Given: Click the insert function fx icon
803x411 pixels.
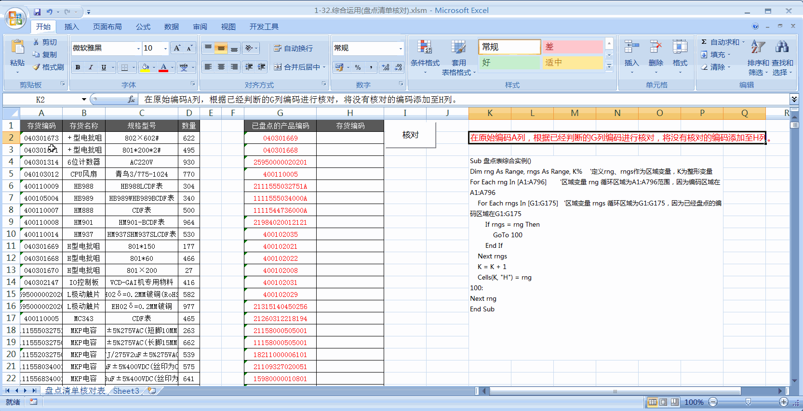Looking at the screenshot, I should 131,100.
